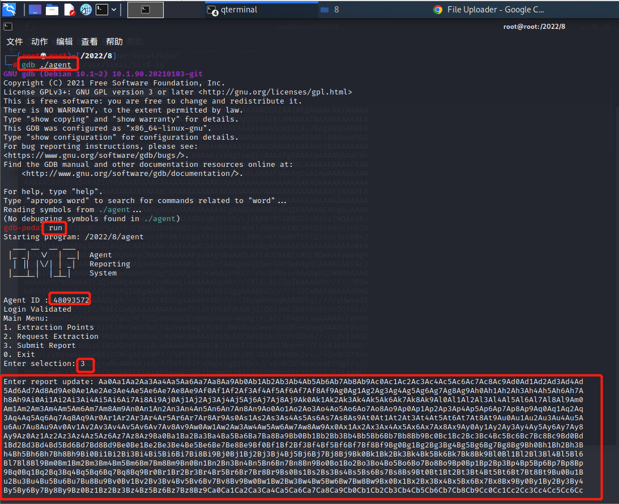619x504 pixels.
Task: Click the gdb bugs URL
Action: 94,156
